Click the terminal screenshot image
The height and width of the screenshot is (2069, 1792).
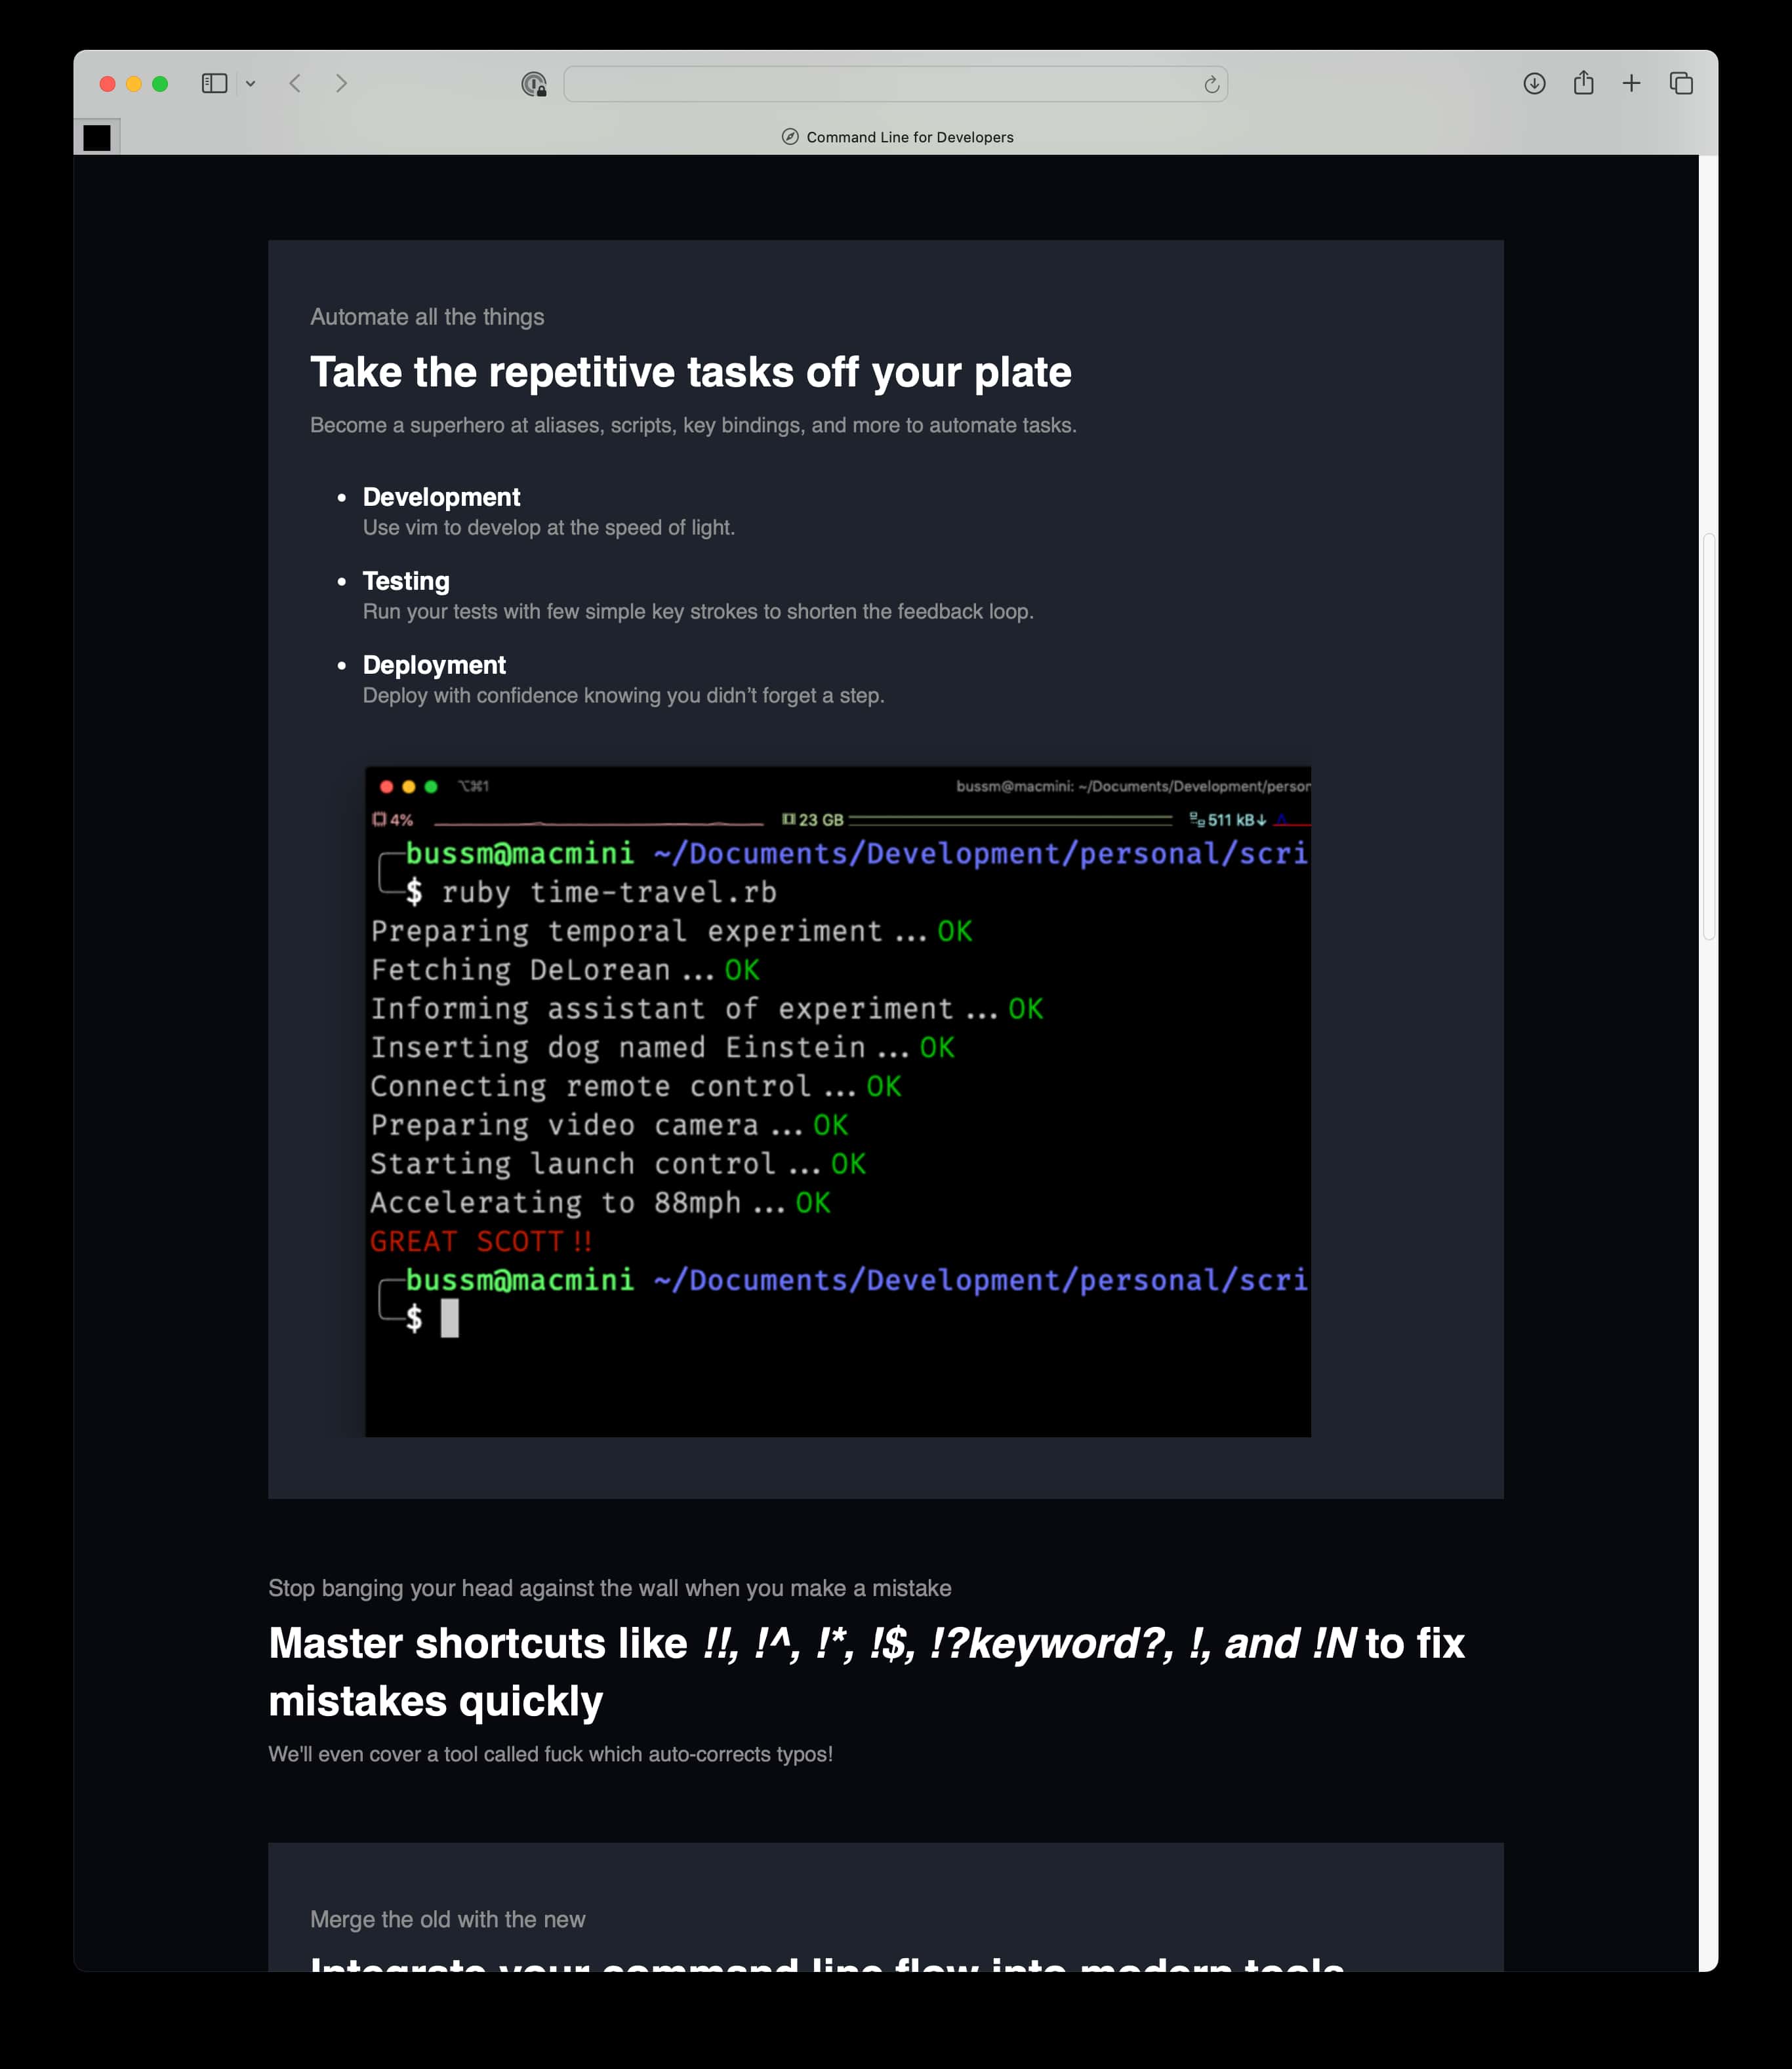pos(837,1101)
